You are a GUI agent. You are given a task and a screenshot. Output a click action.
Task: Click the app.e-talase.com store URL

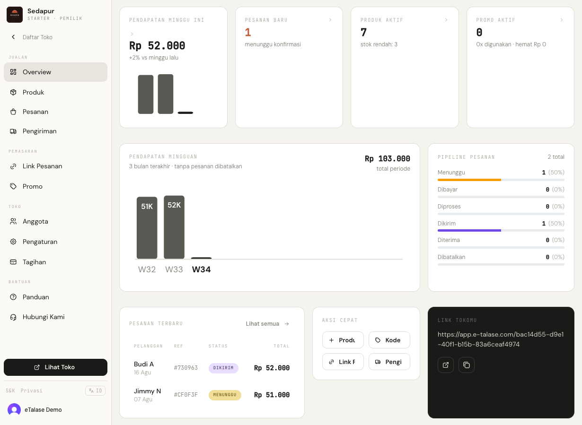tap(501, 339)
